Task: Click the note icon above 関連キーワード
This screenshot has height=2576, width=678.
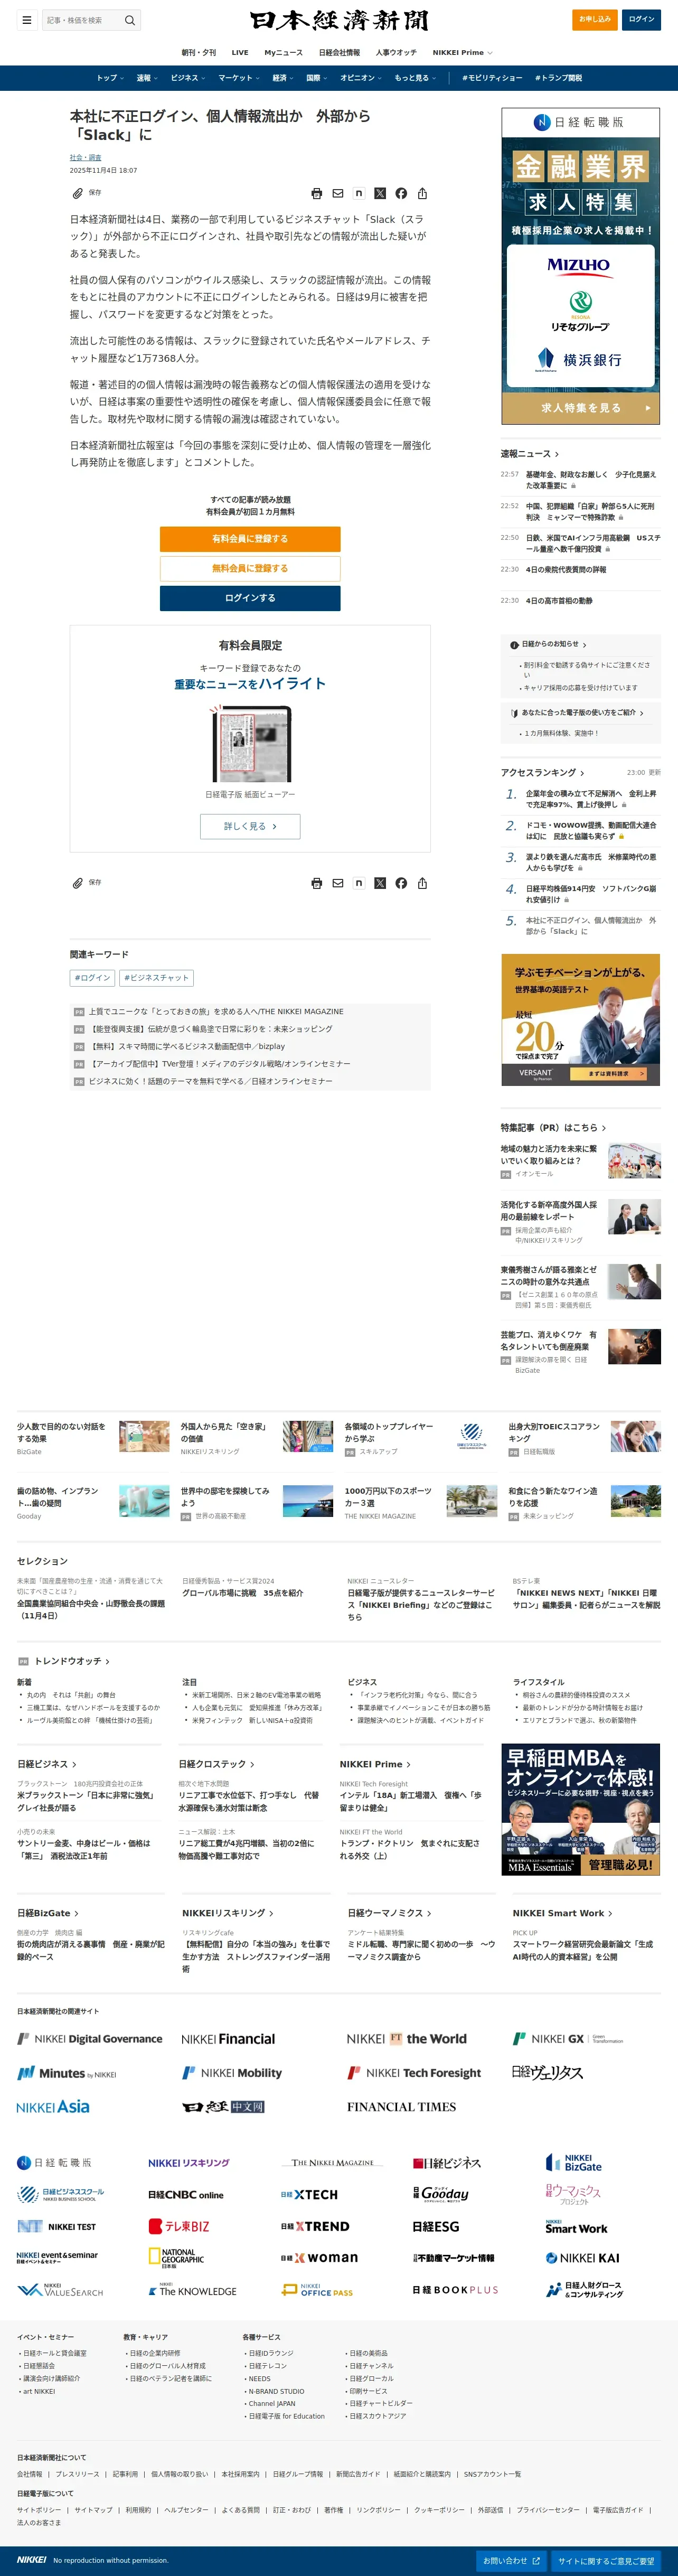Action: tap(359, 883)
